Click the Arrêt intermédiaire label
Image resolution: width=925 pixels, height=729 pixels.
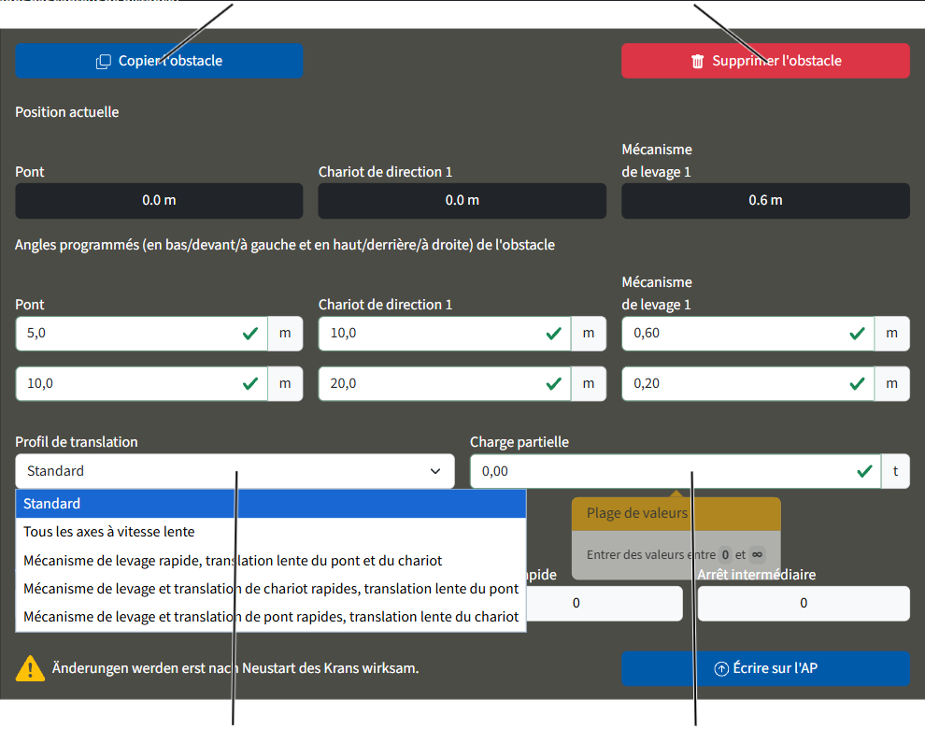click(x=757, y=575)
